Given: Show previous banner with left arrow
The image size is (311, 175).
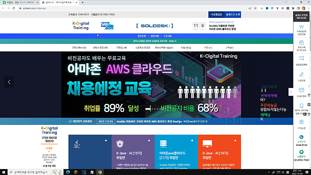Looking at the screenshot, I should [x=9, y=82].
